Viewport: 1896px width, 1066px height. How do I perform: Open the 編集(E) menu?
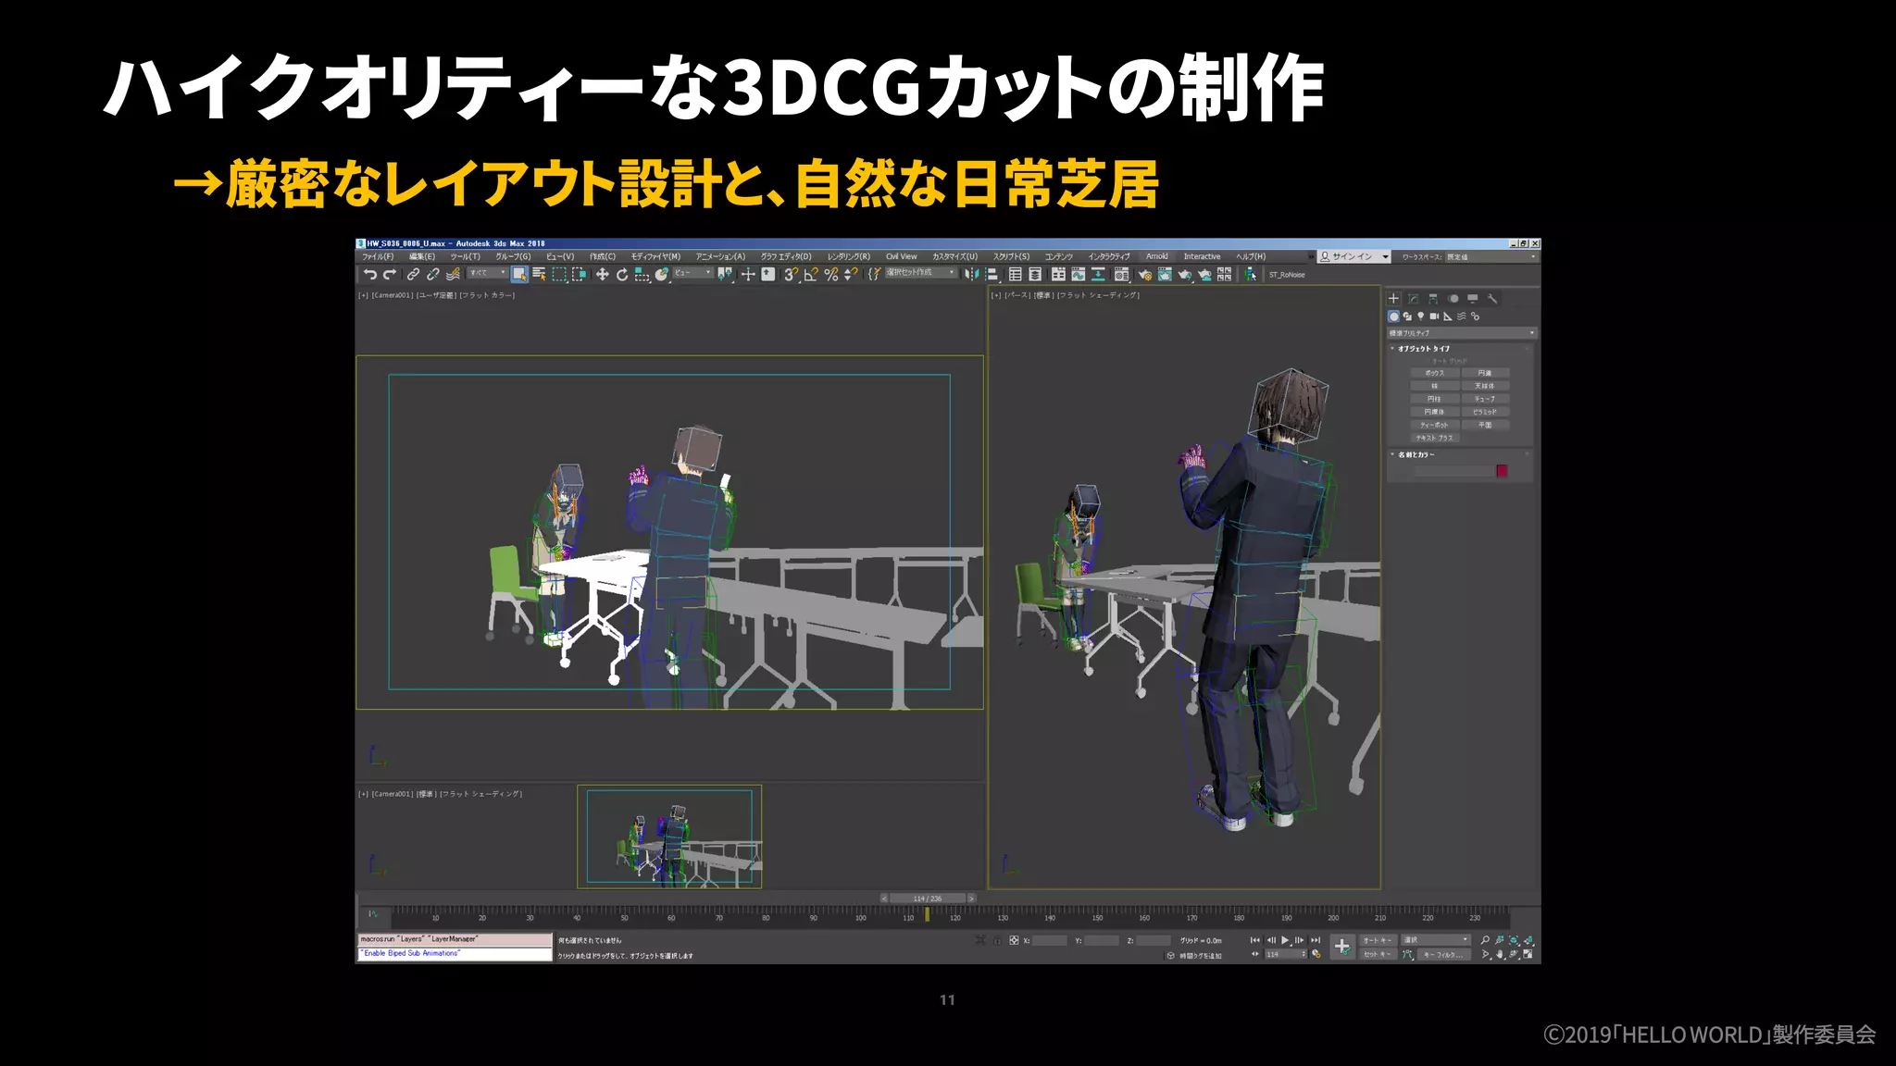(422, 256)
